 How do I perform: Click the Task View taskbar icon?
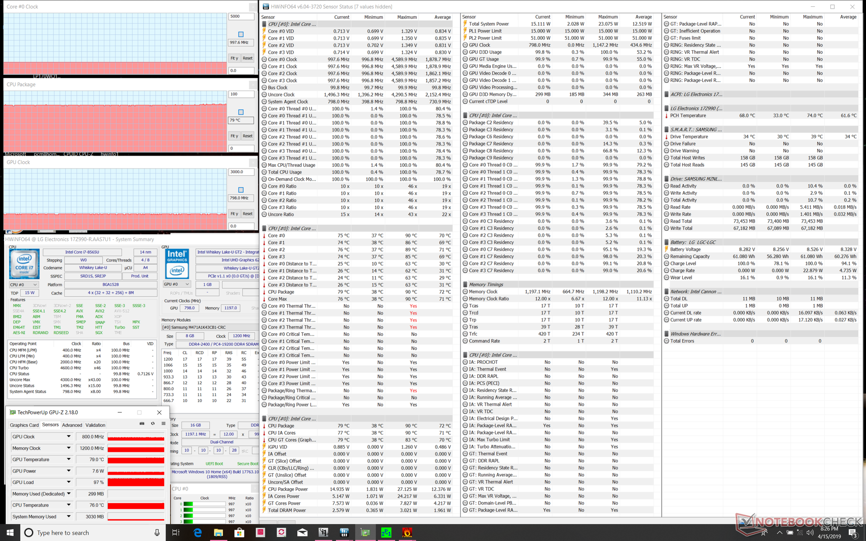click(x=176, y=532)
